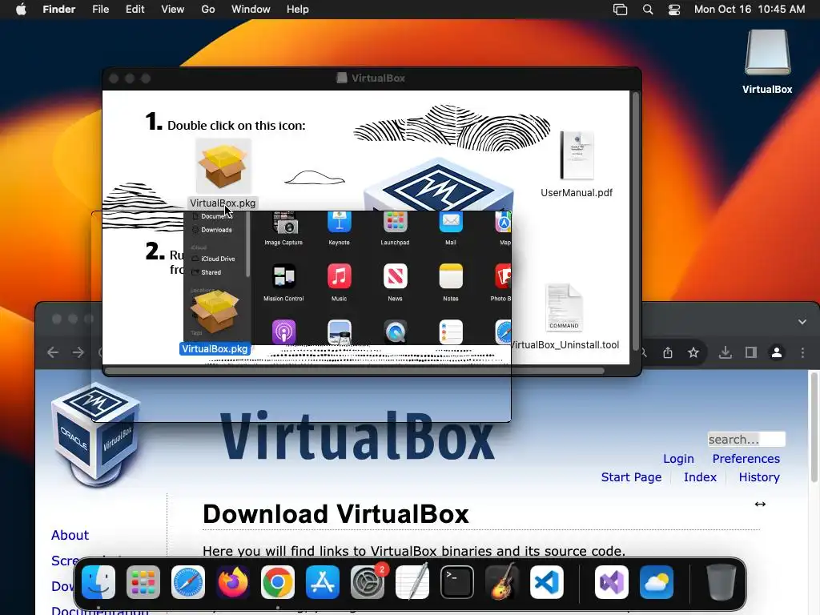The image size is (820, 615).
Task: Open Spotlight search in menu bar
Action: click(647, 10)
